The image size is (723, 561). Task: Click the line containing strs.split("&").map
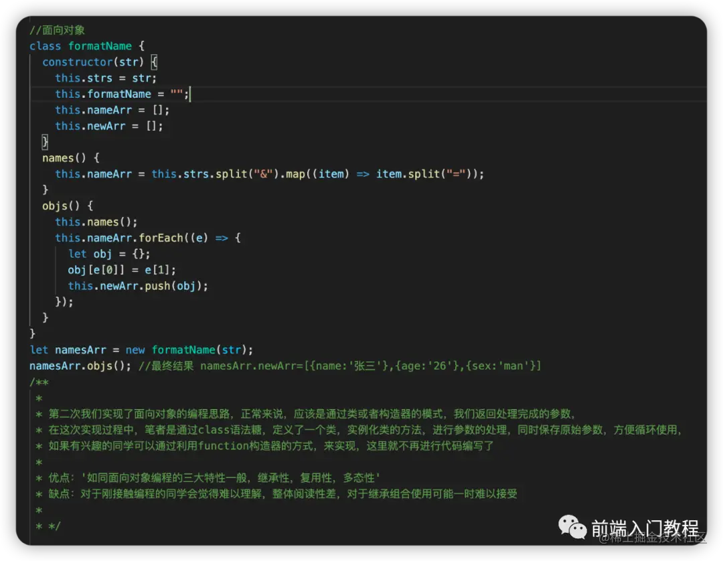pyautogui.click(x=270, y=174)
